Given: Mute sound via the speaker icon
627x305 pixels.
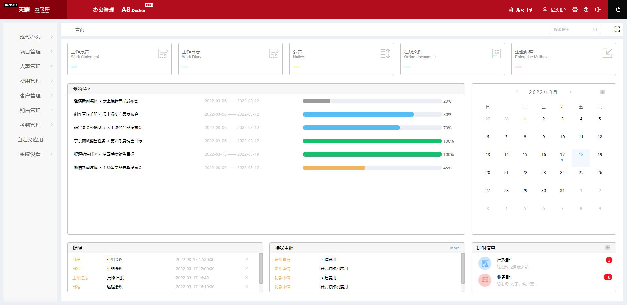Looking at the screenshot, I should (598, 10).
